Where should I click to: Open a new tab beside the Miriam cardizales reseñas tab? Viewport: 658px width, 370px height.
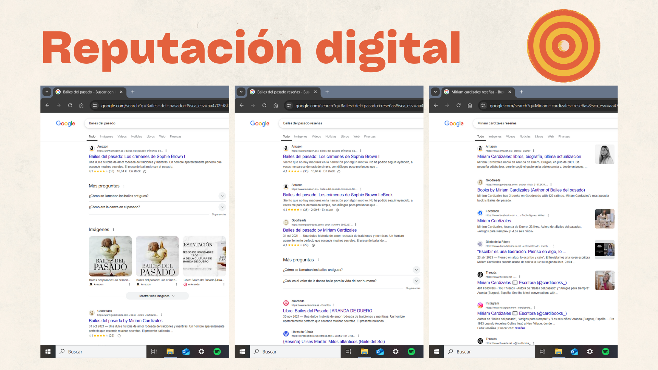point(521,92)
